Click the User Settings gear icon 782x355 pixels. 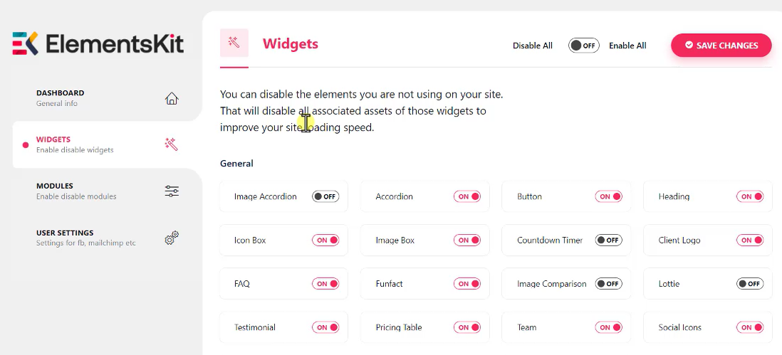172,238
